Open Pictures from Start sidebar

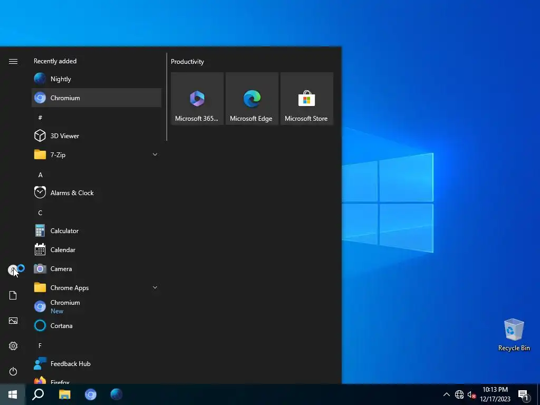coord(13,321)
